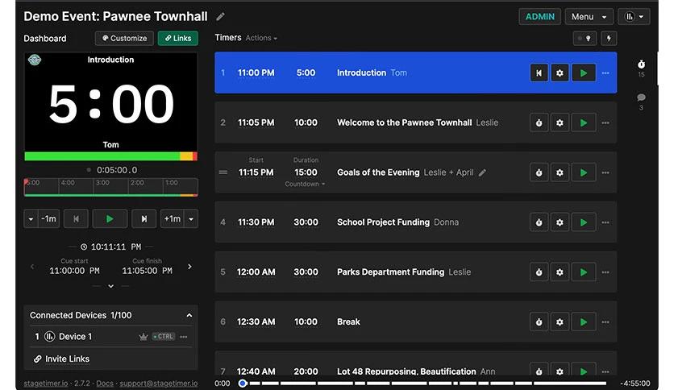Play the Welcome to the Pawnee Townhall timer
Image resolution: width=674 pixels, height=390 pixels.
(584, 122)
